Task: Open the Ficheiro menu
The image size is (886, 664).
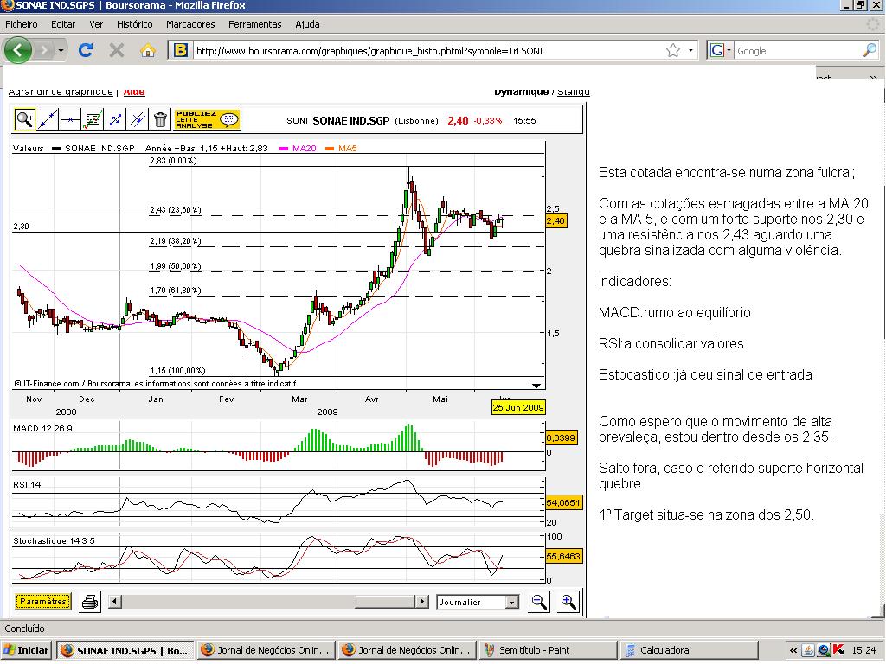Action: 22,24
